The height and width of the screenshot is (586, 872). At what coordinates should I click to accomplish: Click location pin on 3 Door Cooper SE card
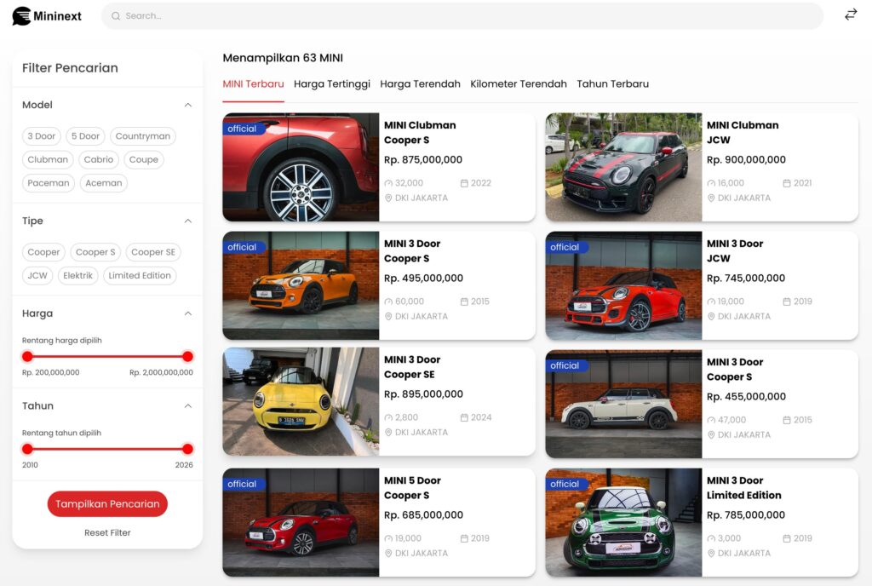[388, 432]
